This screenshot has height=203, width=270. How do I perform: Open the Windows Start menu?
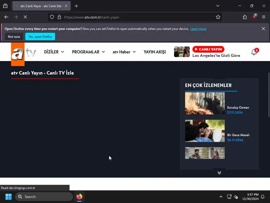8,197
